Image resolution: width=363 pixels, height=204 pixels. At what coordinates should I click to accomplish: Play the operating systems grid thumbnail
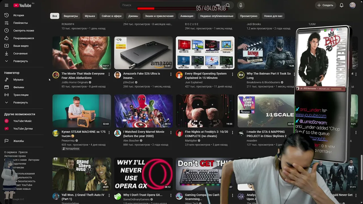click(x=205, y=53)
